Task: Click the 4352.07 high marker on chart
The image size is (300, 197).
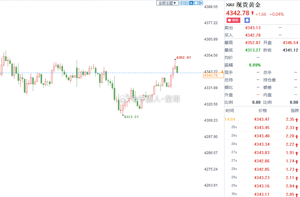Action: pos(184,58)
